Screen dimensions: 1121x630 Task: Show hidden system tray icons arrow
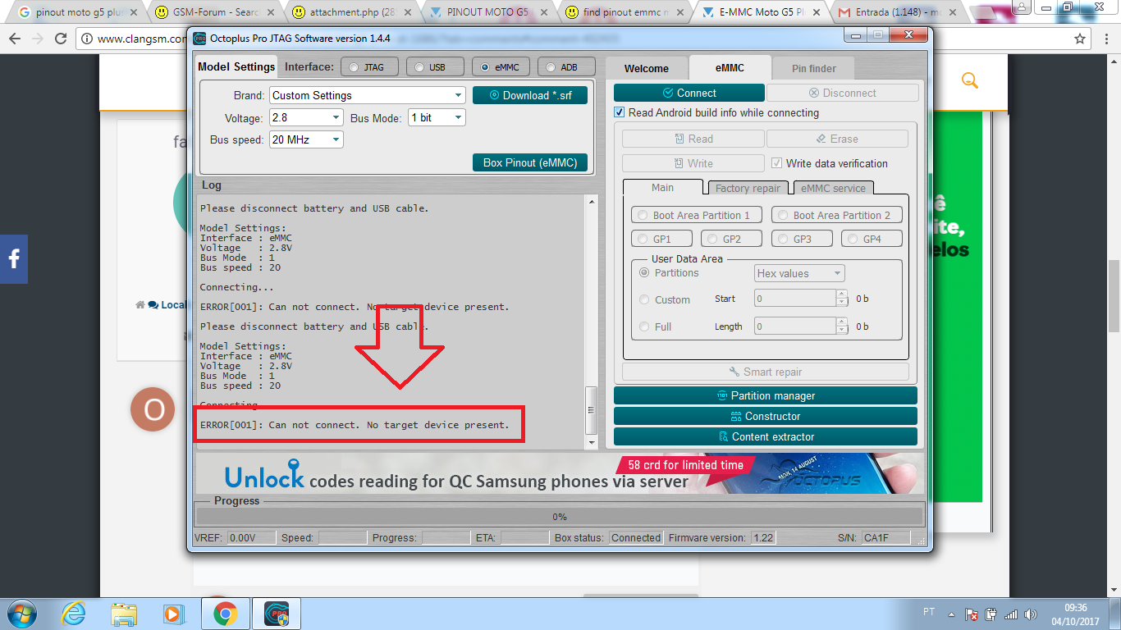951,614
